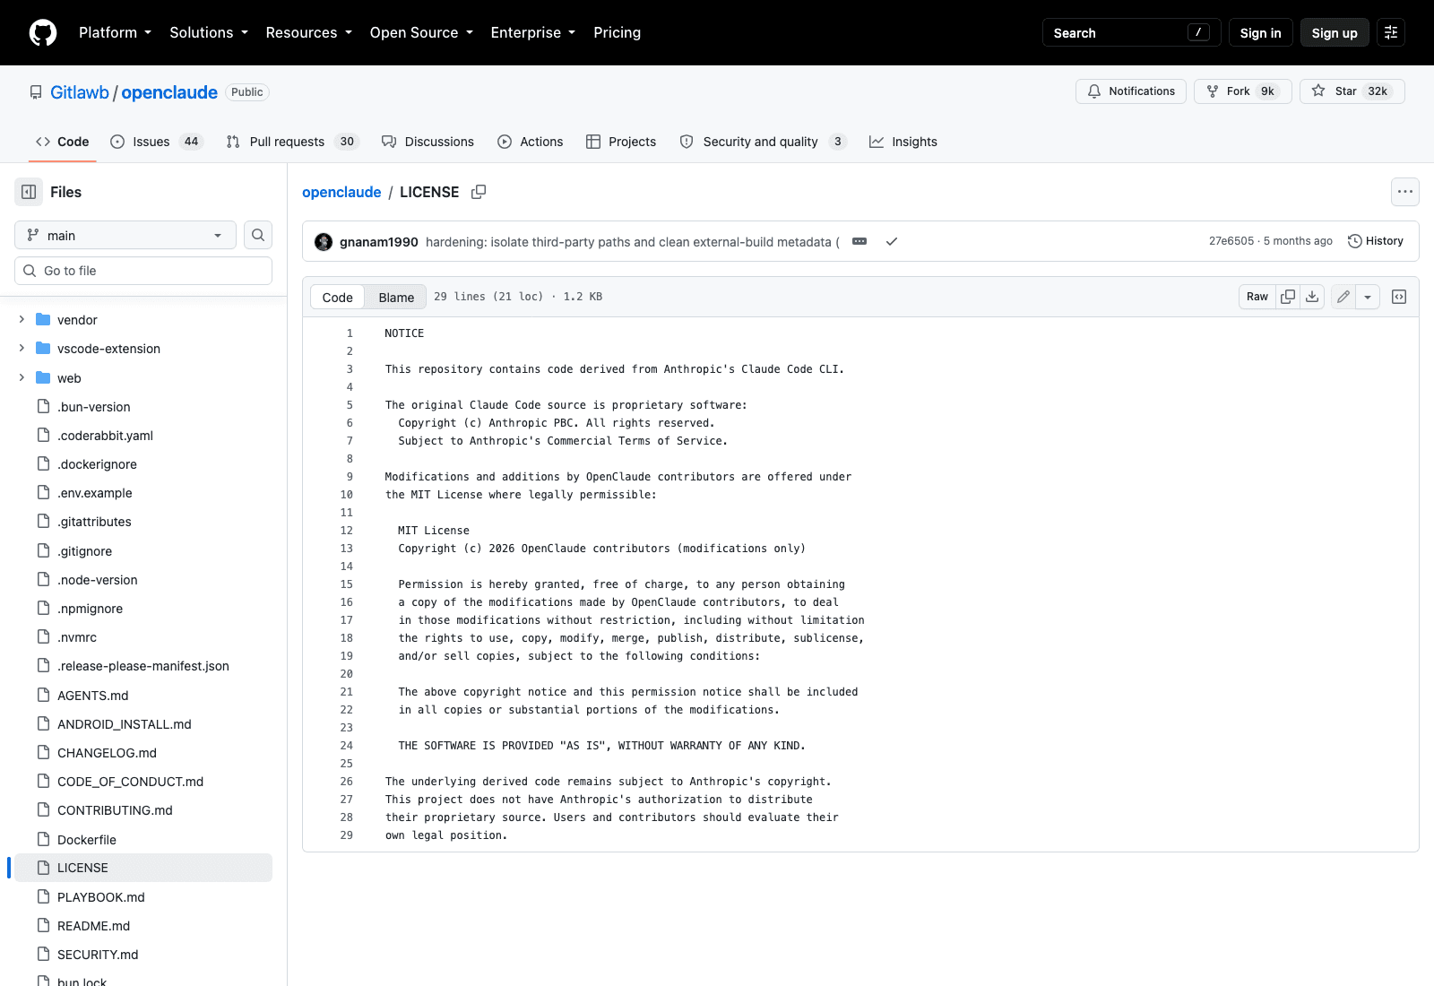Expand the commit message ellipsis
The height and width of the screenshot is (986, 1434).
point(860,241)
